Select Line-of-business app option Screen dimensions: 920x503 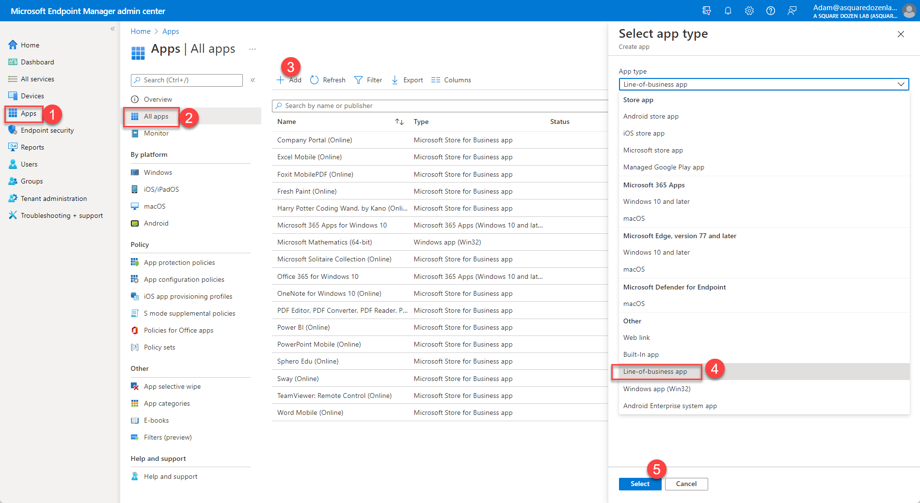tap(764, 371)
